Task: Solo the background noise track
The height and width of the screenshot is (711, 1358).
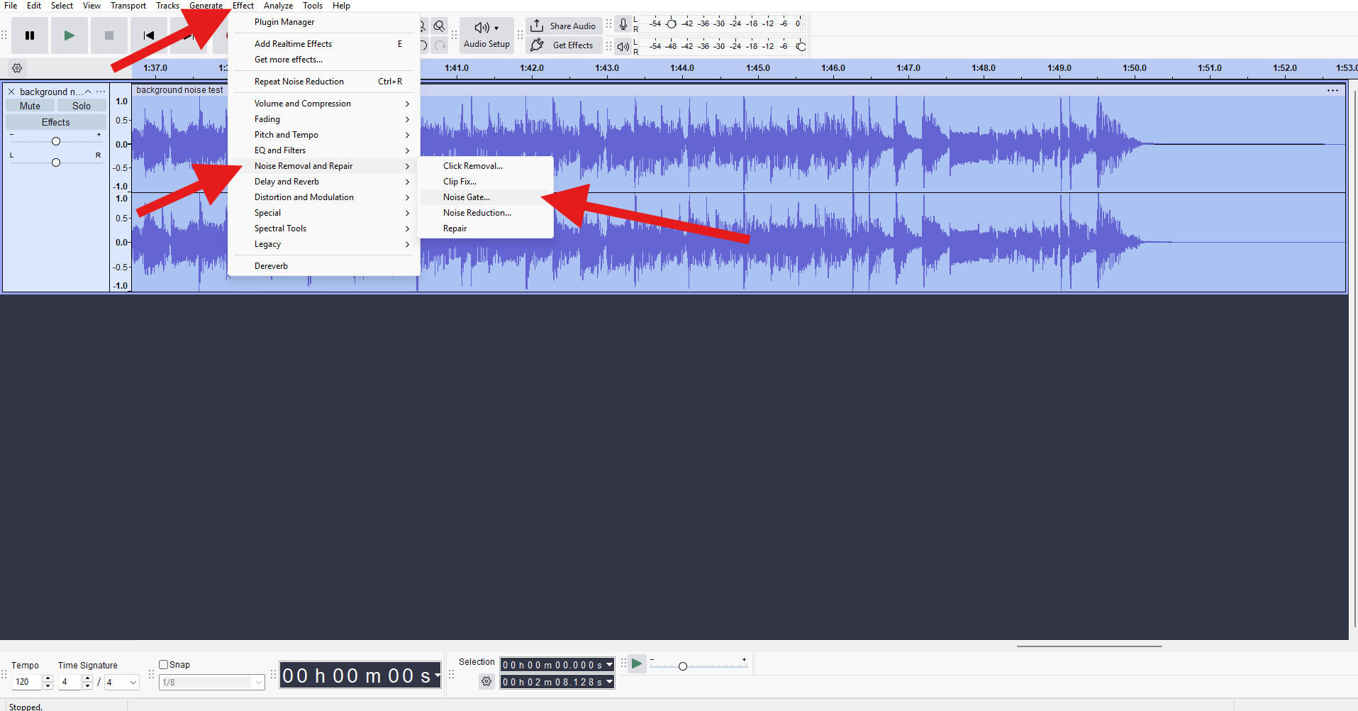Action: click(81, 105)
